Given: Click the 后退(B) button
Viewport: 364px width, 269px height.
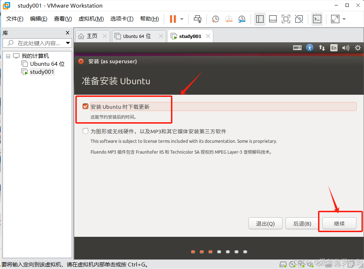Looking at the screenshot, I should [x=302, y=223].
